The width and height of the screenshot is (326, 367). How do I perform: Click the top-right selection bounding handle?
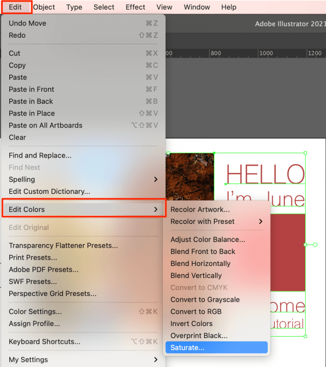tap(305, 153)
